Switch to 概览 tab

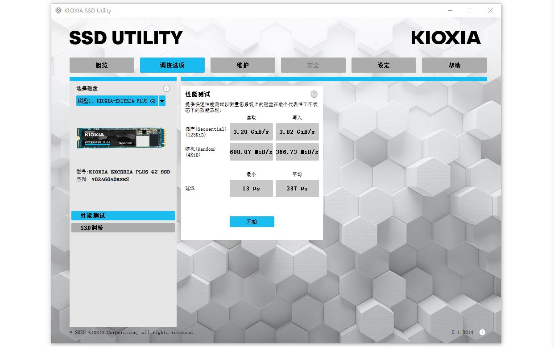click(x=102, y=65)
